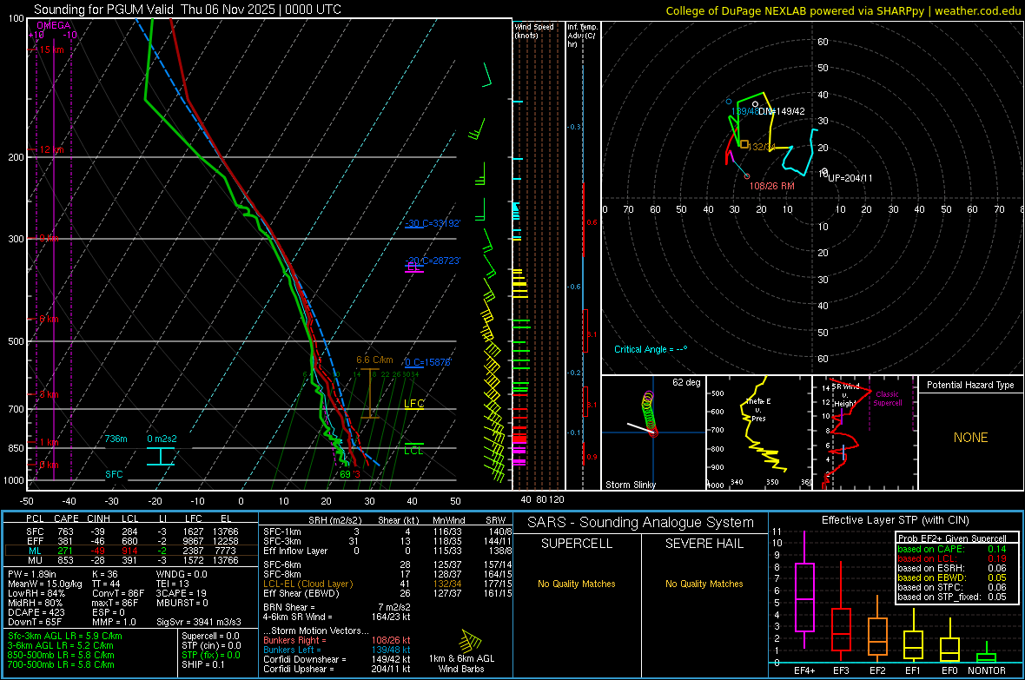Click the -30 C=33192' height label
The height and width of the screenshot is (680, 1025).
pyautogui.click(x=432, y=223)
